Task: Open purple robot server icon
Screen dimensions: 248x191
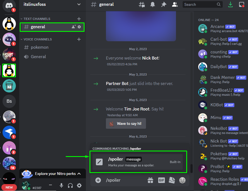Action: tap(9, 39)
